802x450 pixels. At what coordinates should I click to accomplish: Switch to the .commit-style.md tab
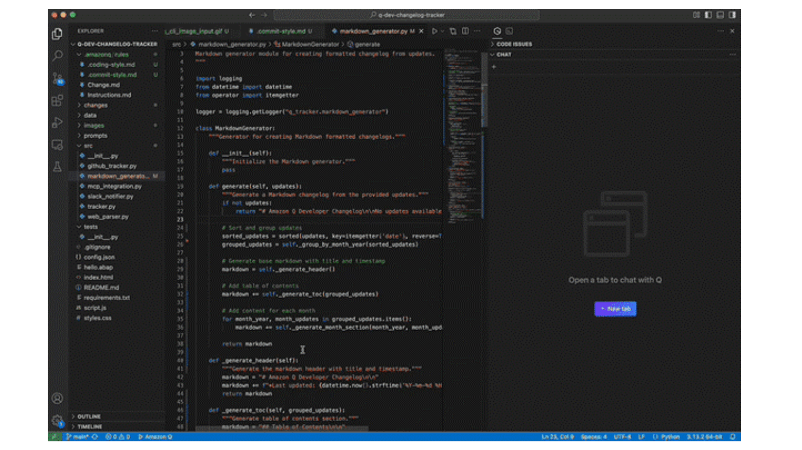(281, 31)
